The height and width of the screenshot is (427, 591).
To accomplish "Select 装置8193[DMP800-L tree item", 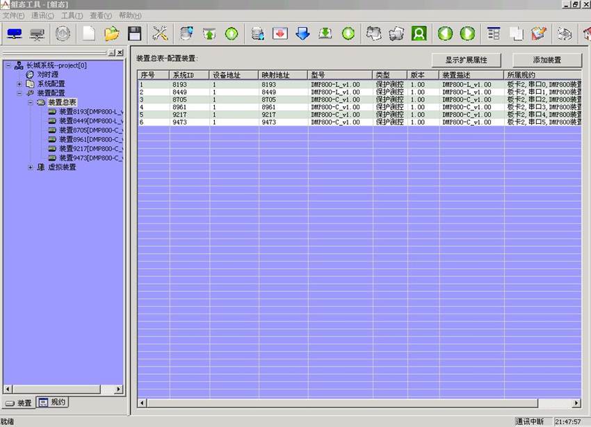I will pos(91,111).
